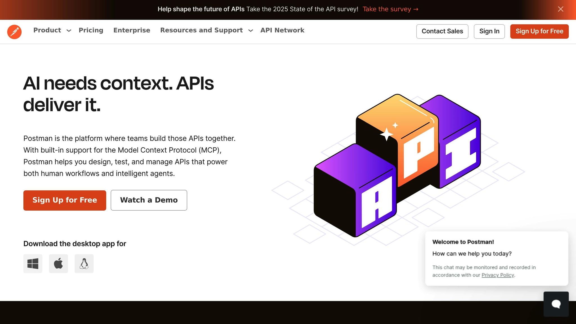Screen dimensions: 576x324
Task: Open the Enterprise menu item
Action: pyautogui.click(x=132, y=30)
